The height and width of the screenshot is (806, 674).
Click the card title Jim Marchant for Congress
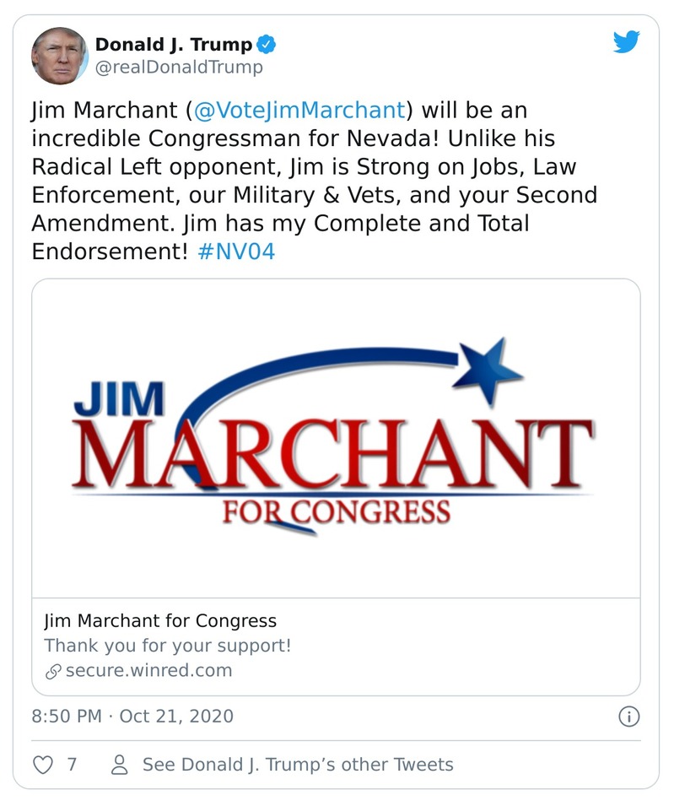coord(160,621)
